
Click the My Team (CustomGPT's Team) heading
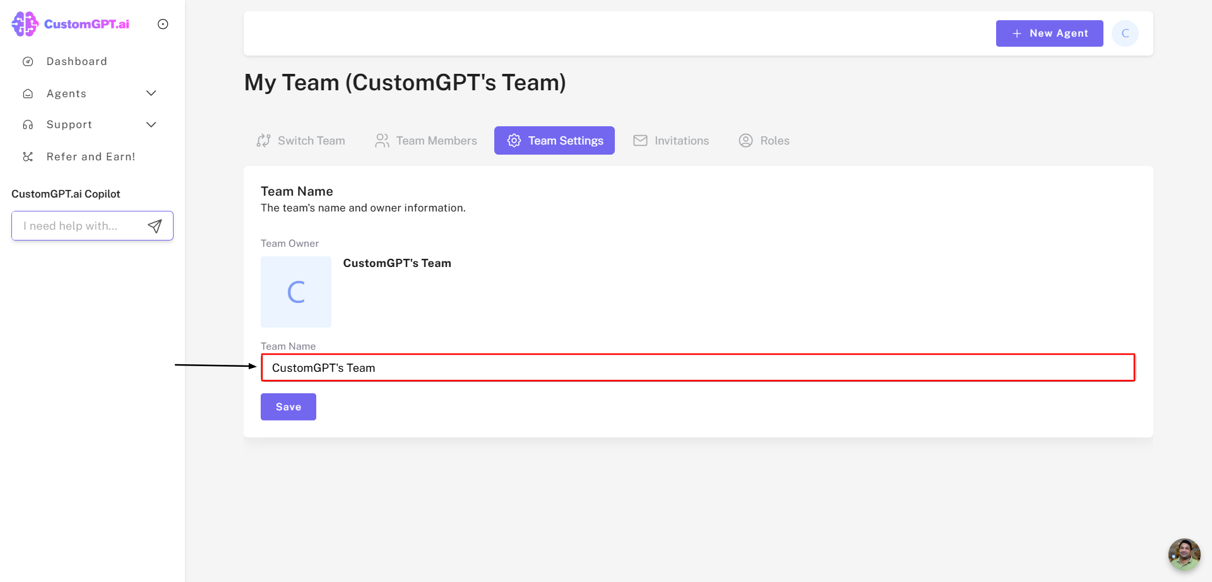(x=405, y=83)
